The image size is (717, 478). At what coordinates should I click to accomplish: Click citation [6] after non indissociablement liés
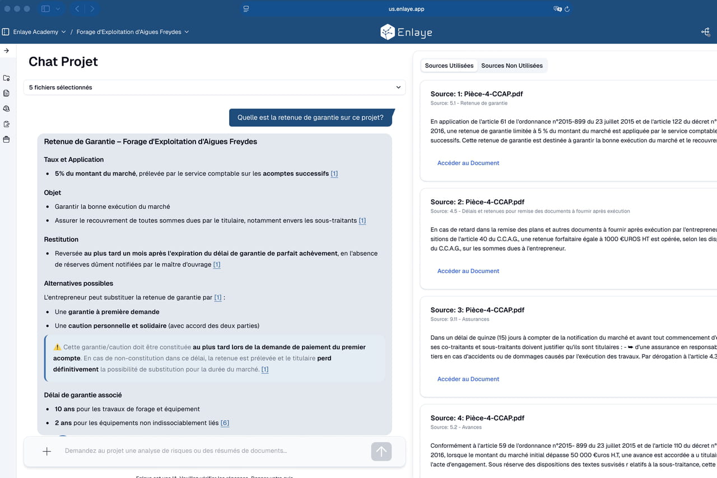(x=225, y=423)
